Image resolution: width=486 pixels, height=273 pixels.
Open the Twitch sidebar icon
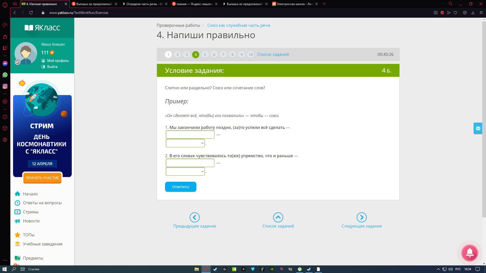pos(5,48)
